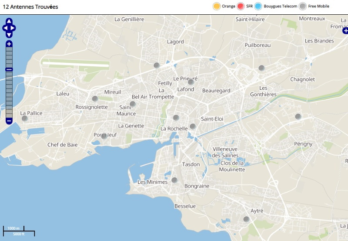Viewport: 348px width, 241px height.
Task: Click the antenna marker south of Puilboreau
Action: (x=261, y=68)
